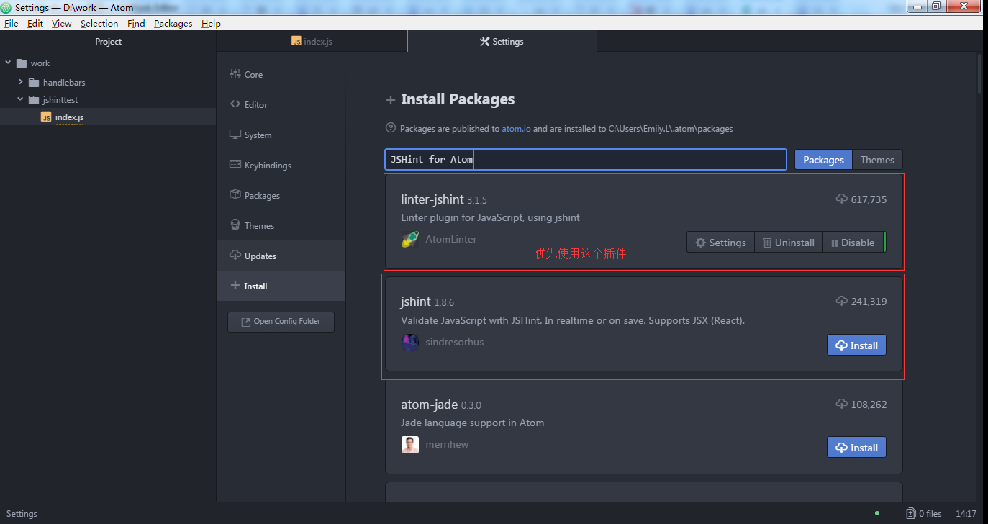Image resolution: width=988 pixels, height=524 pixels.
Task: Click jshint download count cloud icon
Action: pos(841,301)
